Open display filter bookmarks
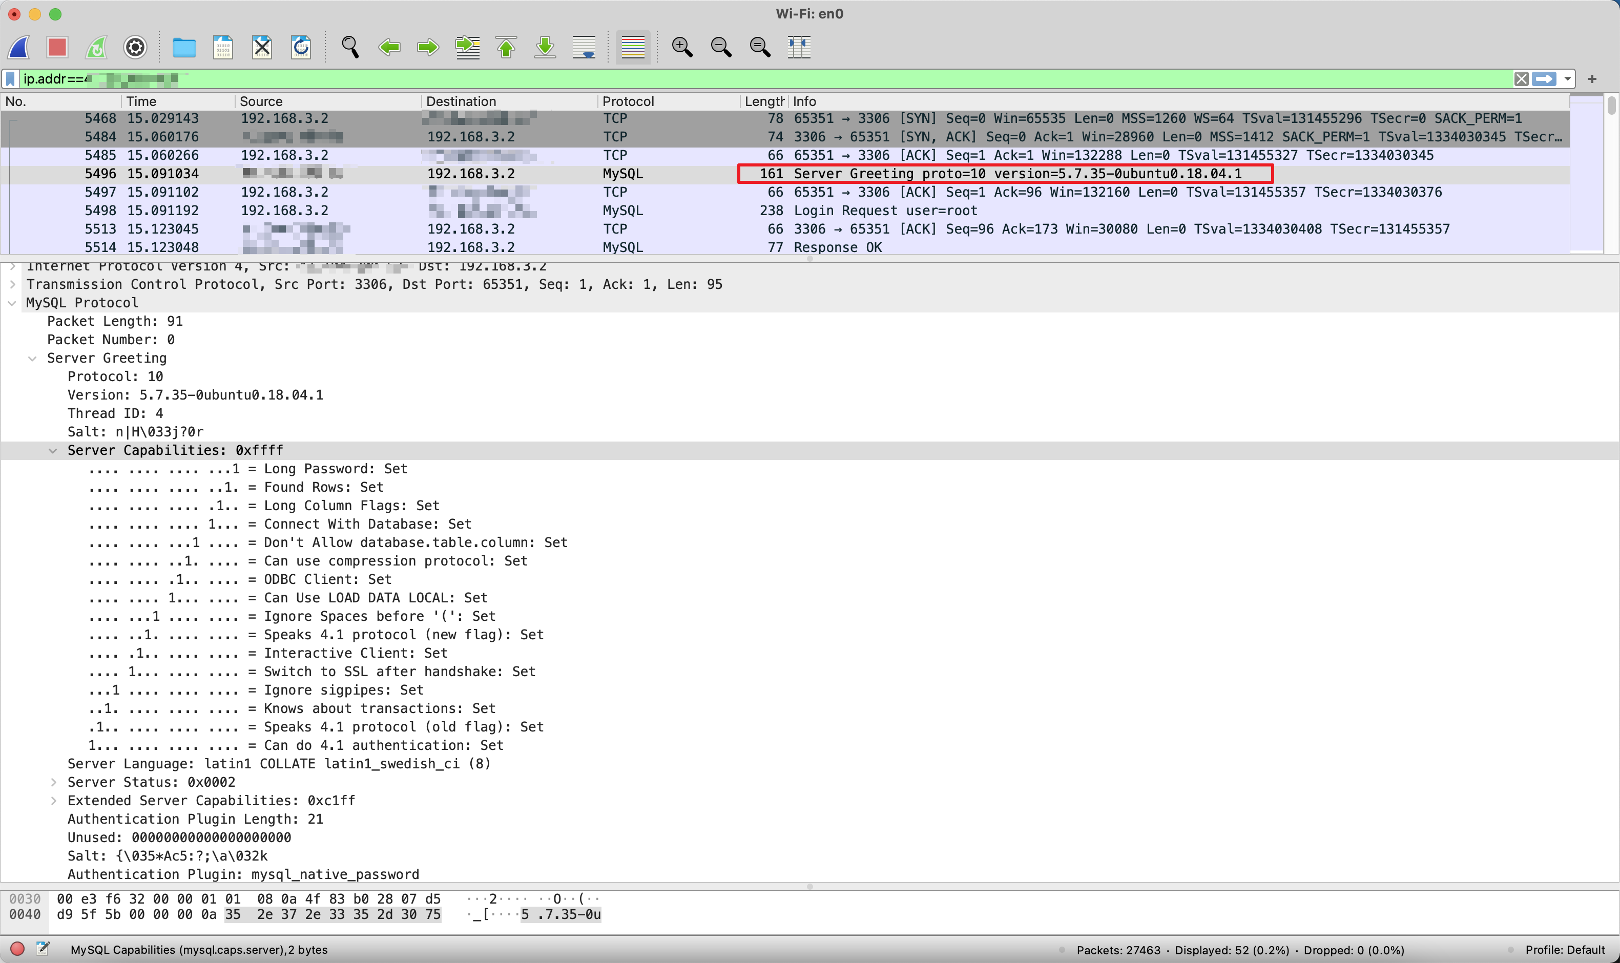This screenshot has width=1620, height=963. click(11, 79)
